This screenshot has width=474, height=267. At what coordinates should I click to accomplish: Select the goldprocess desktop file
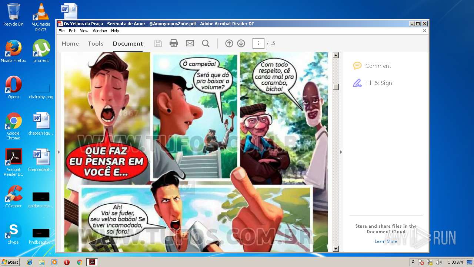[x=41, y=200]
